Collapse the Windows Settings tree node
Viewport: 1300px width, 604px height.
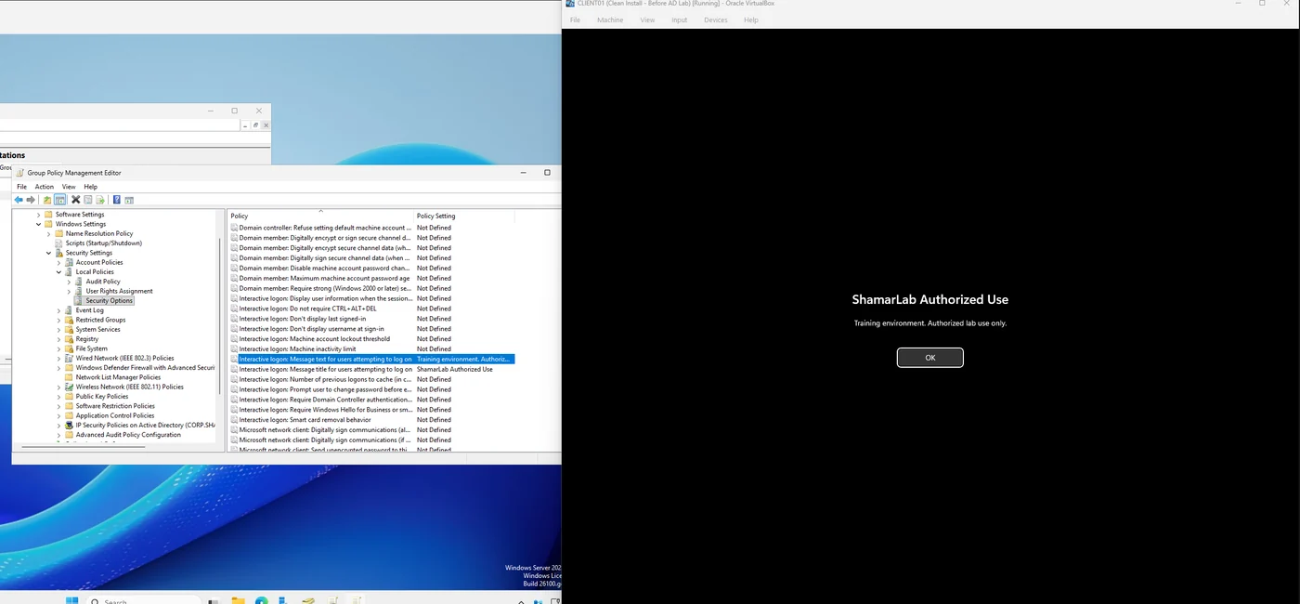tap(38, 224)
